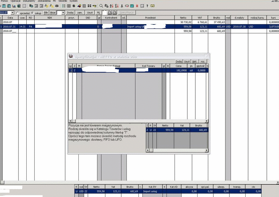Select the 'zakup' radio button

[32, 13]
